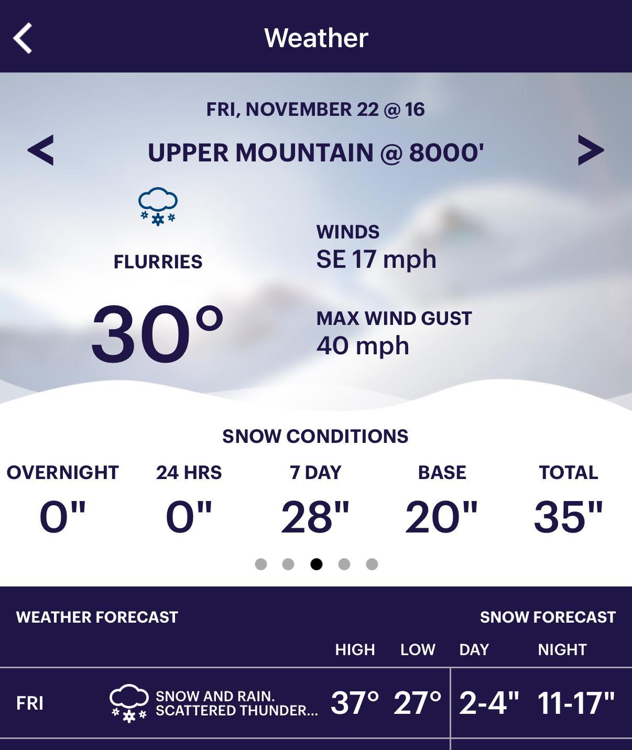Tap the Upper Mountain @ 8000' title
The image size is (632, 750).
click(x=316, y=153)
